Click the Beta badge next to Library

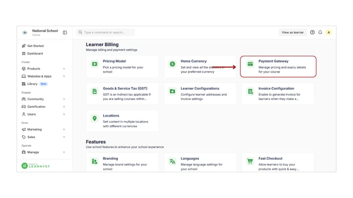click(43, 84)
